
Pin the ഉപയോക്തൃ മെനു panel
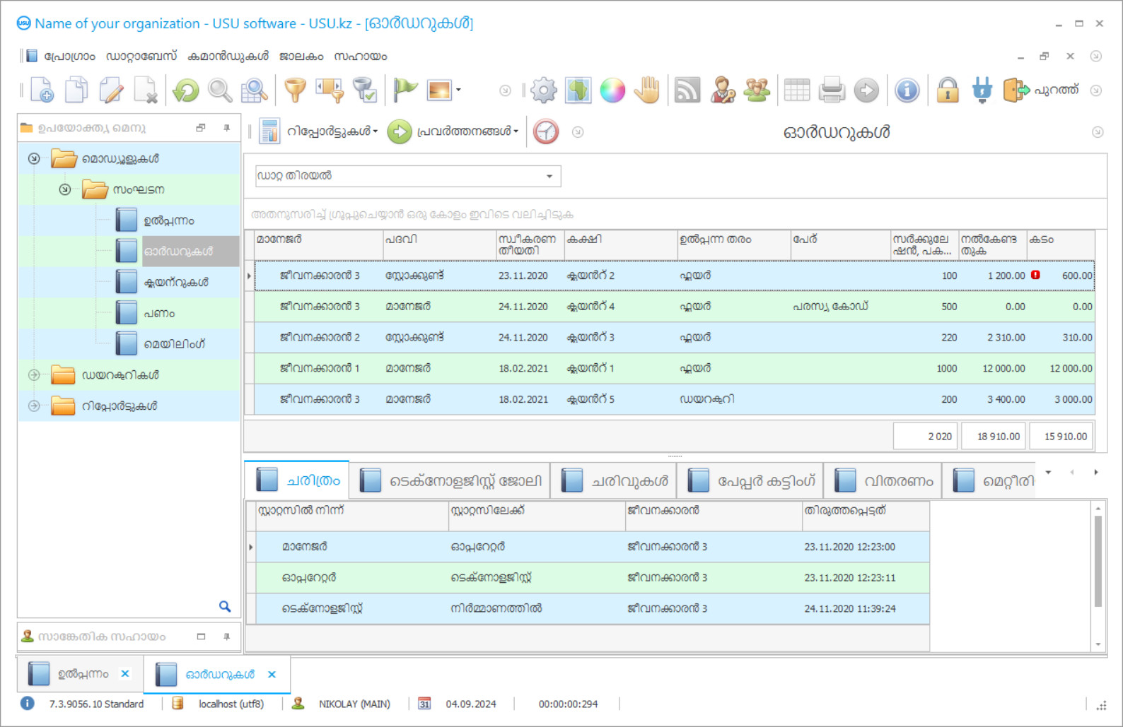pos(226,128)
